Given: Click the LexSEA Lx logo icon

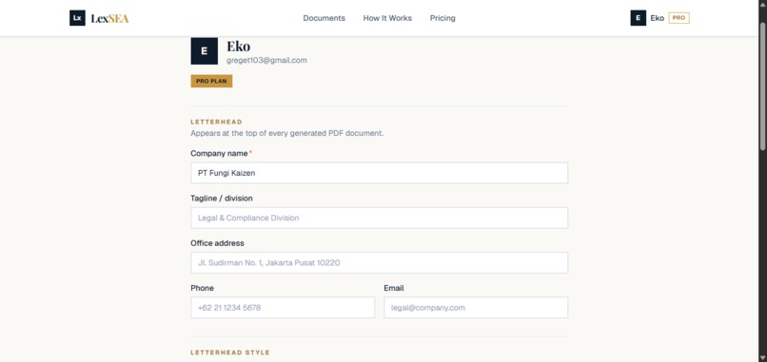Looking at the screenshot, I should 77,18.
